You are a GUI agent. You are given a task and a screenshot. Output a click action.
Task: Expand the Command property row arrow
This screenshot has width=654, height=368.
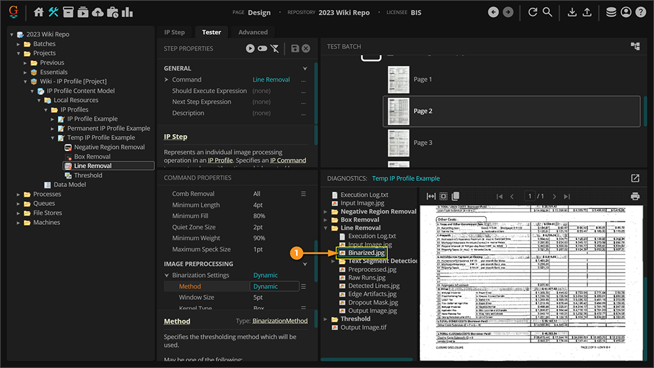tap(166, 80)
